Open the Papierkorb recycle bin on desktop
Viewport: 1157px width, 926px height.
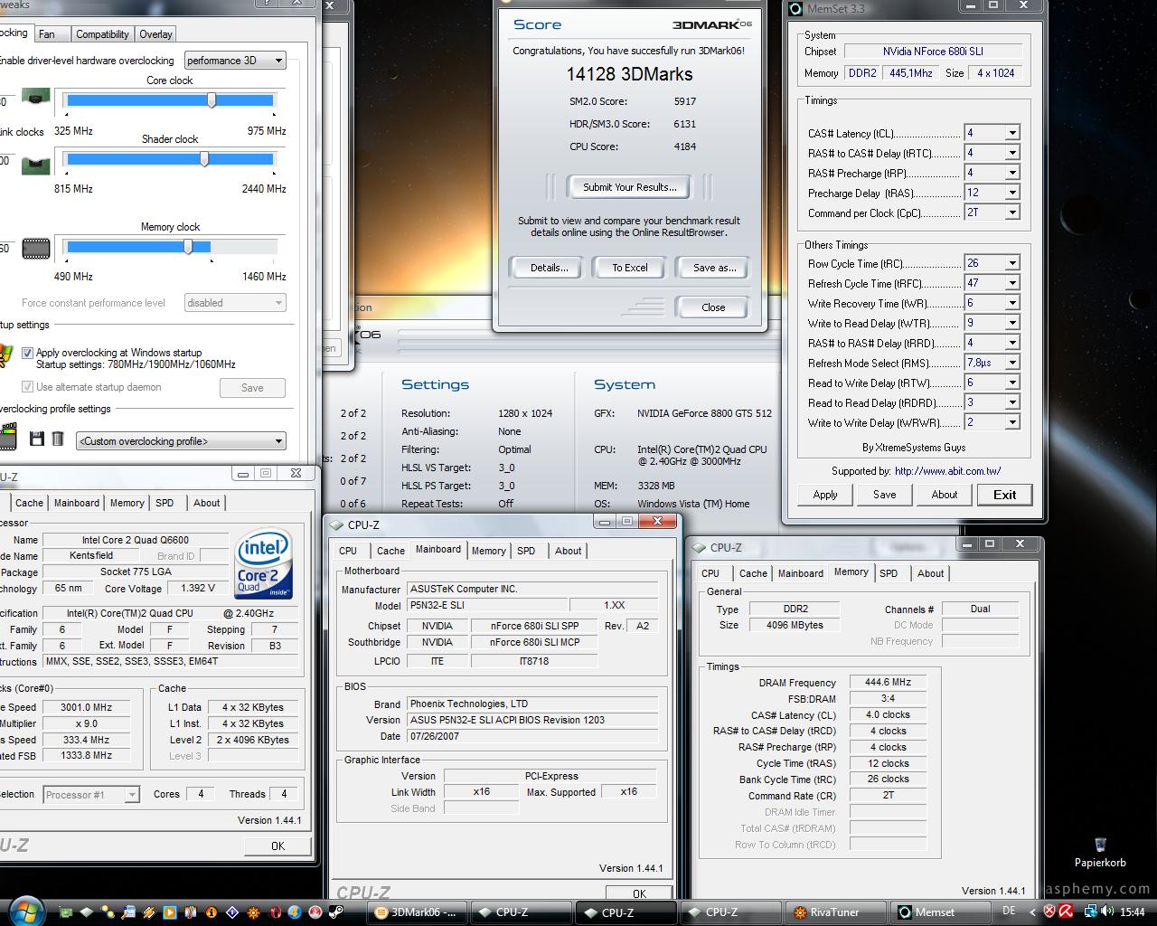1100,852
